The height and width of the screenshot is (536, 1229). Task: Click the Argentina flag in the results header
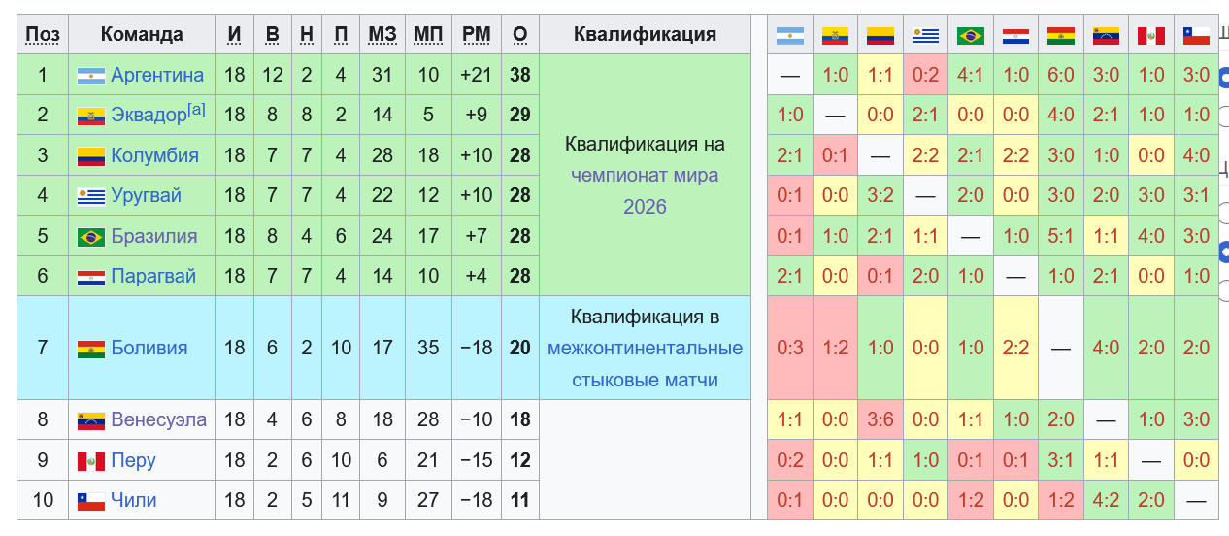tap(790, 36)
